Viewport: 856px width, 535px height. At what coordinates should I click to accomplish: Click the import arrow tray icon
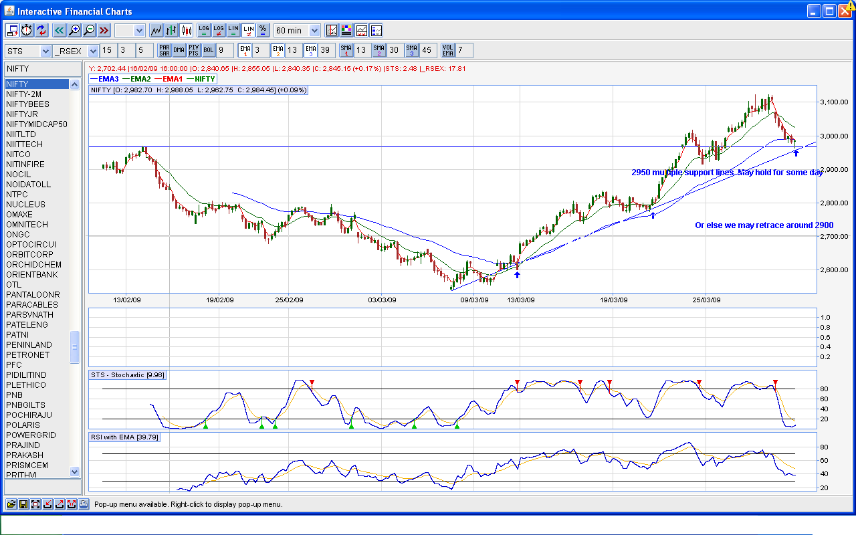click(x=47, y=504)
